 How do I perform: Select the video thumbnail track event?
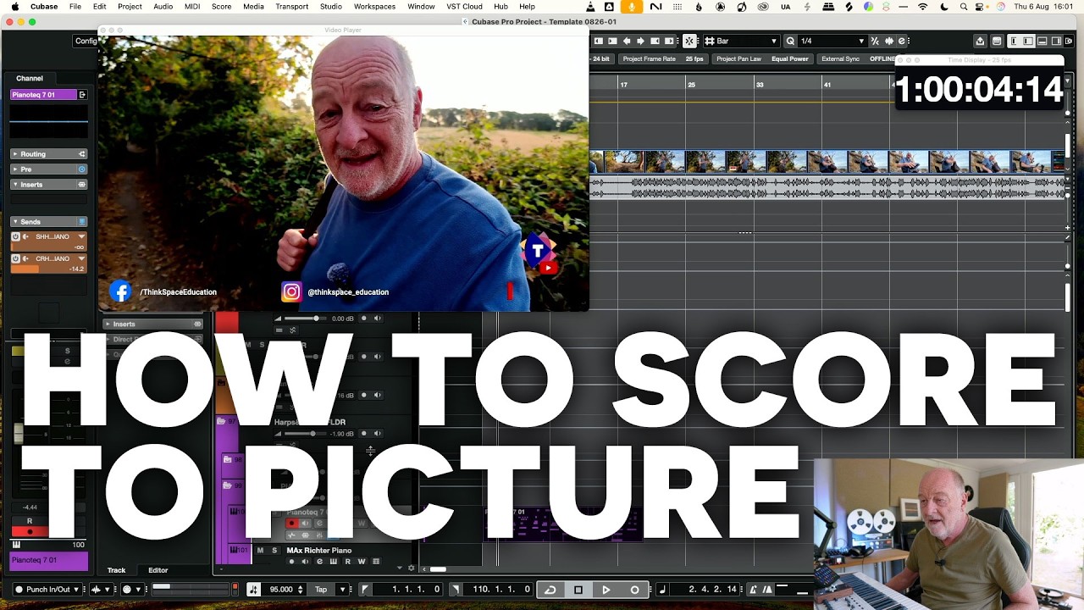click(x=827, y=161)
